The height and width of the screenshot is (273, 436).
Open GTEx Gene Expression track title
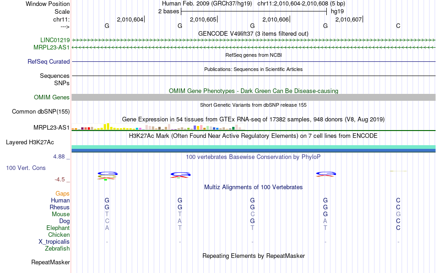(x=253, y=119)
